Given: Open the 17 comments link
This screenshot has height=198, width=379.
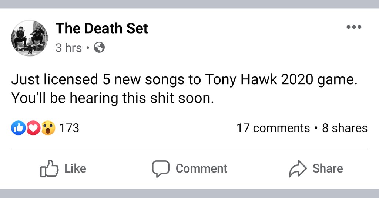Looking at the screenshot, I should 273,128.
